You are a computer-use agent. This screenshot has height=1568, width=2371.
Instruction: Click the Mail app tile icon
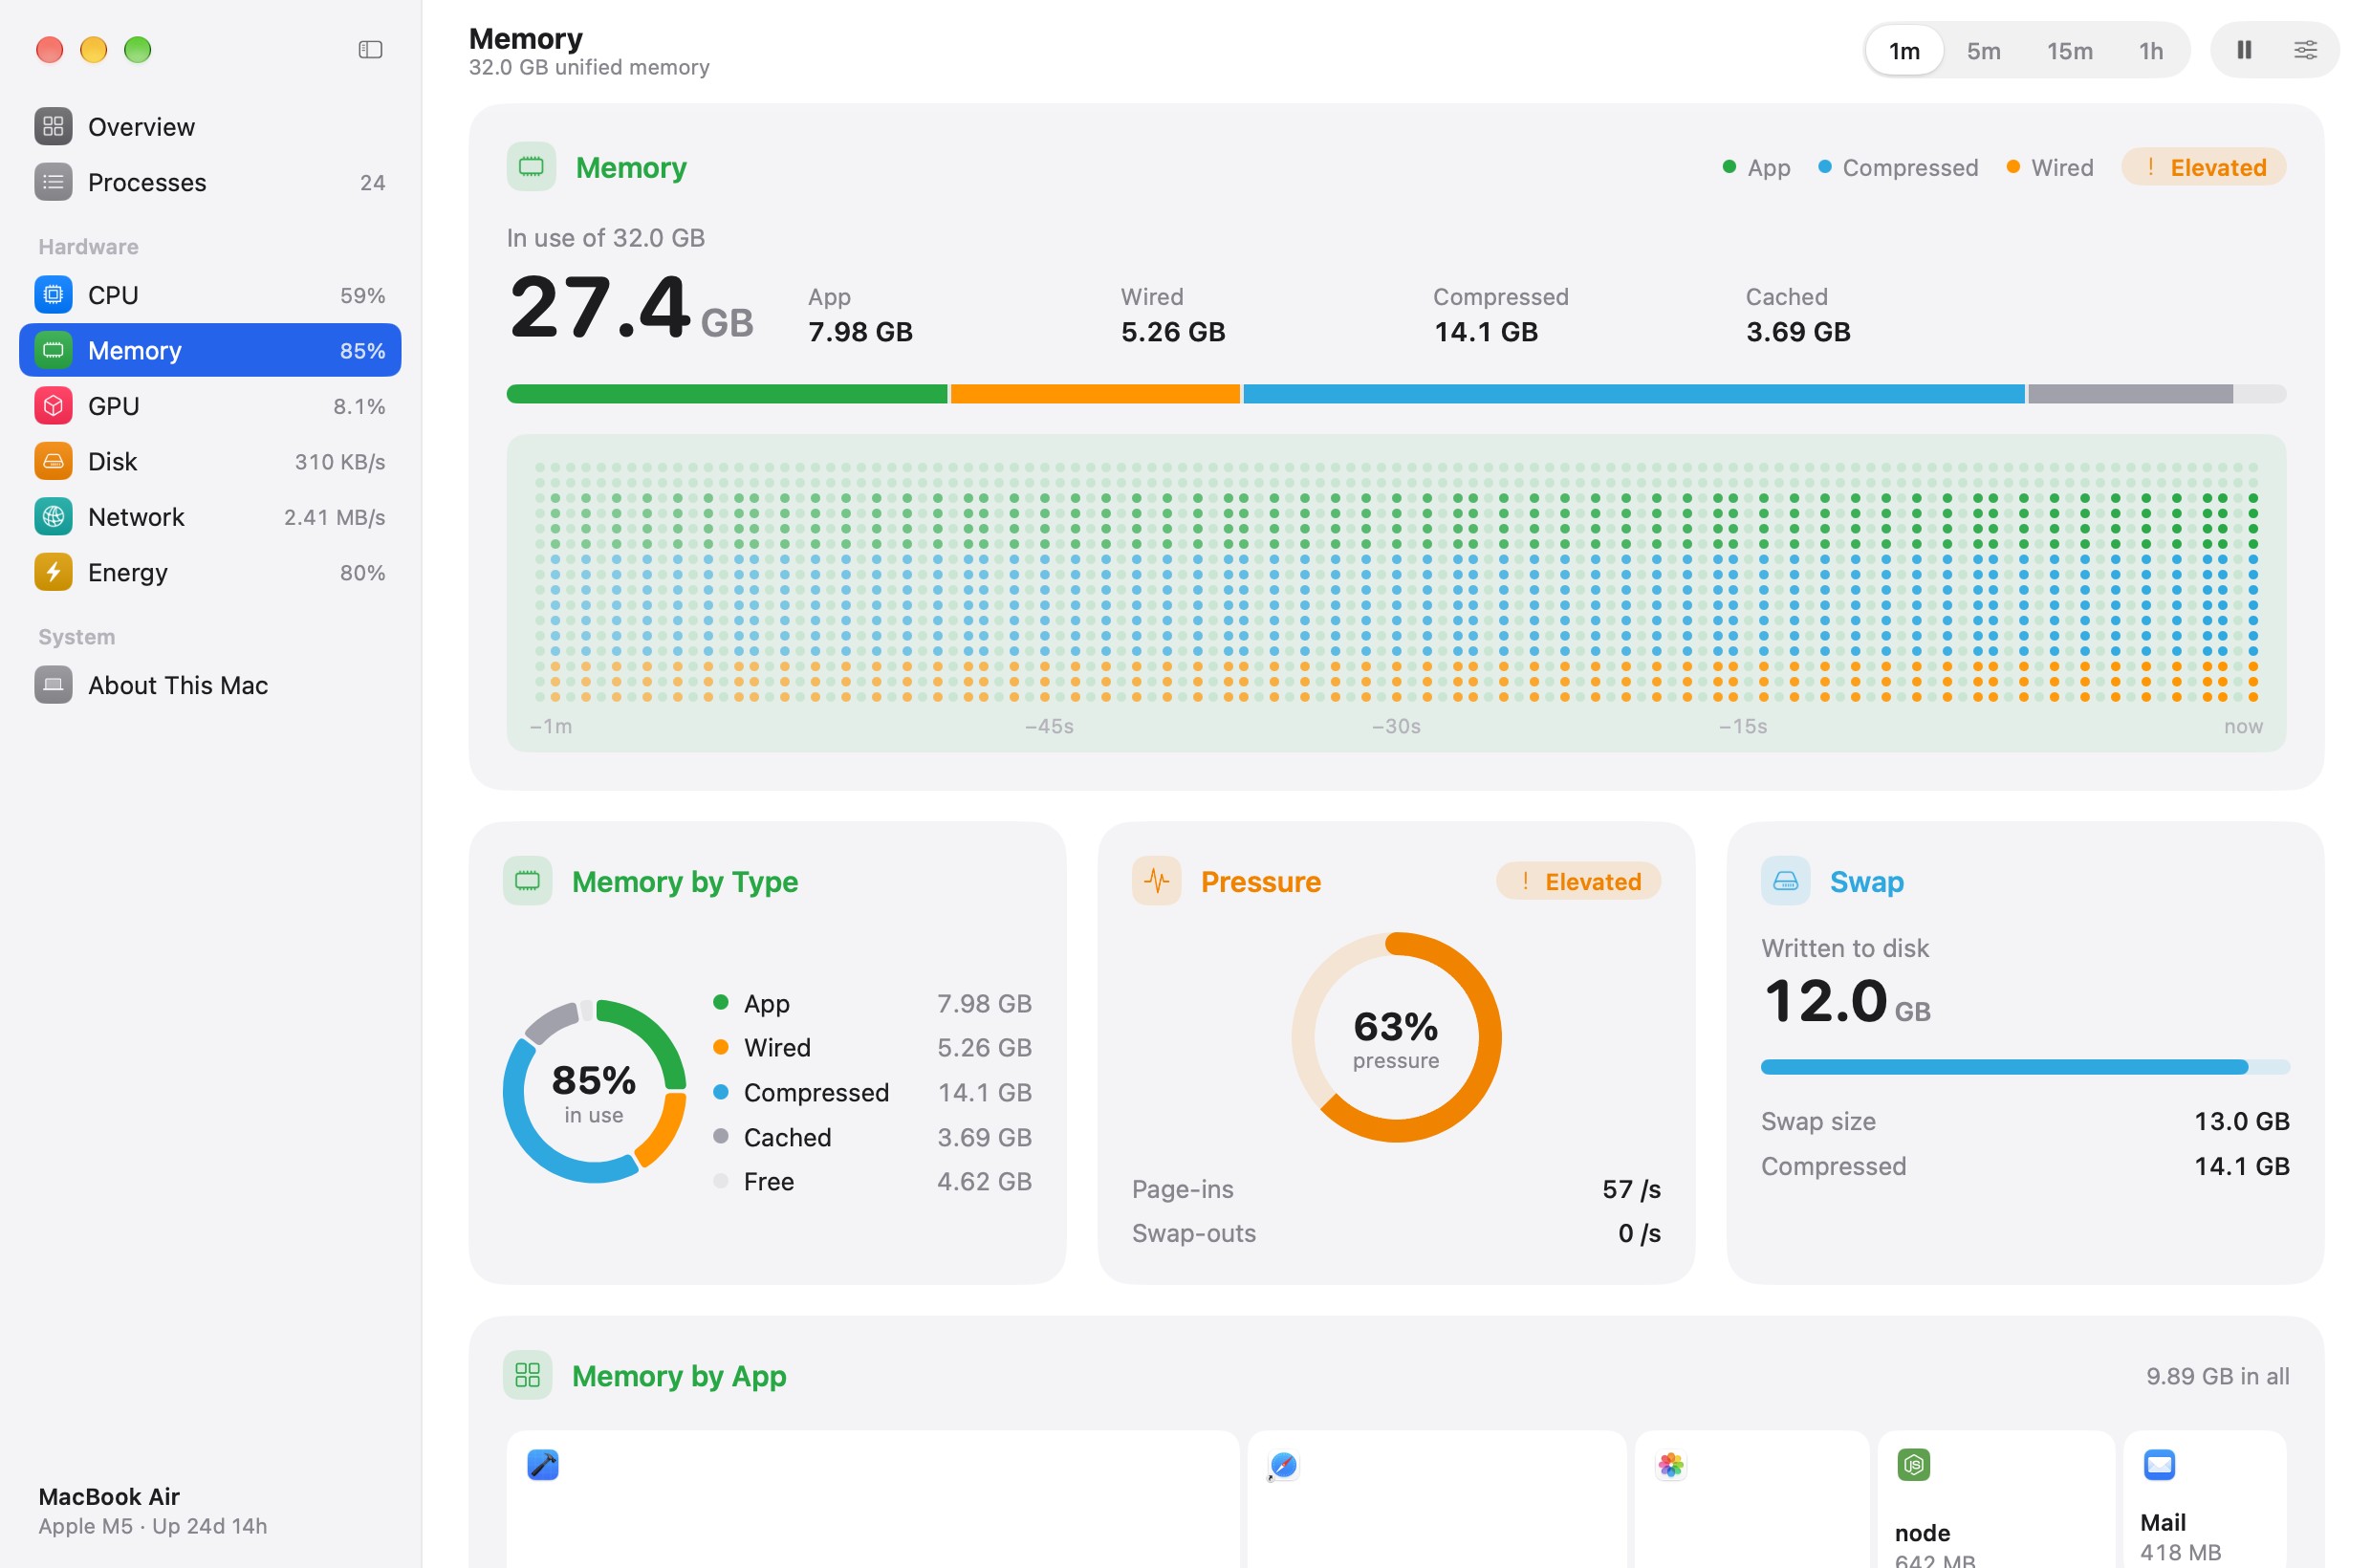tap(2159, 1465)
